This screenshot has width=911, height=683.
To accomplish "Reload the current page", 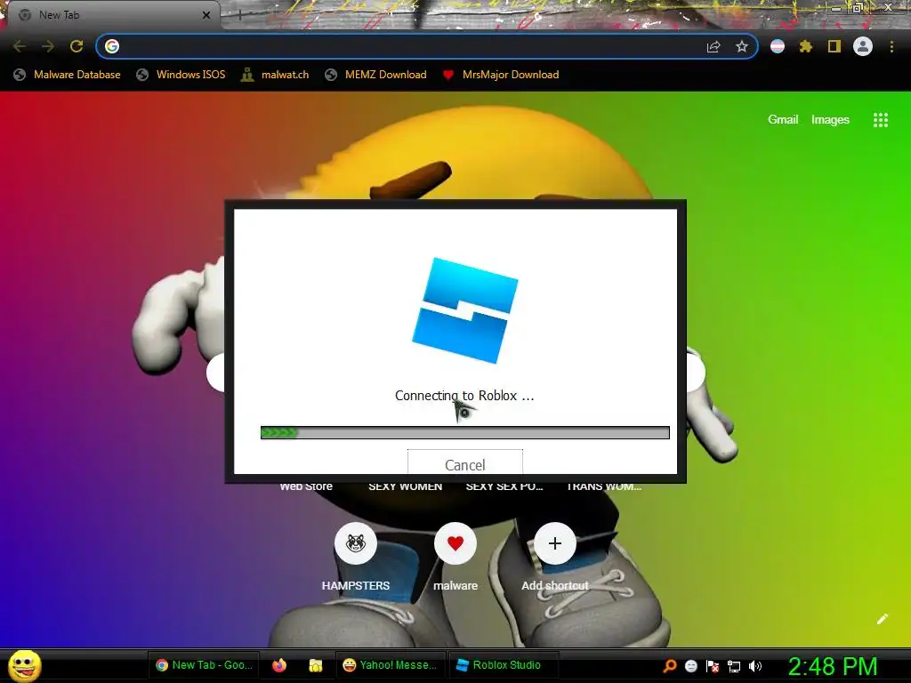I will [x=77, y=46].
